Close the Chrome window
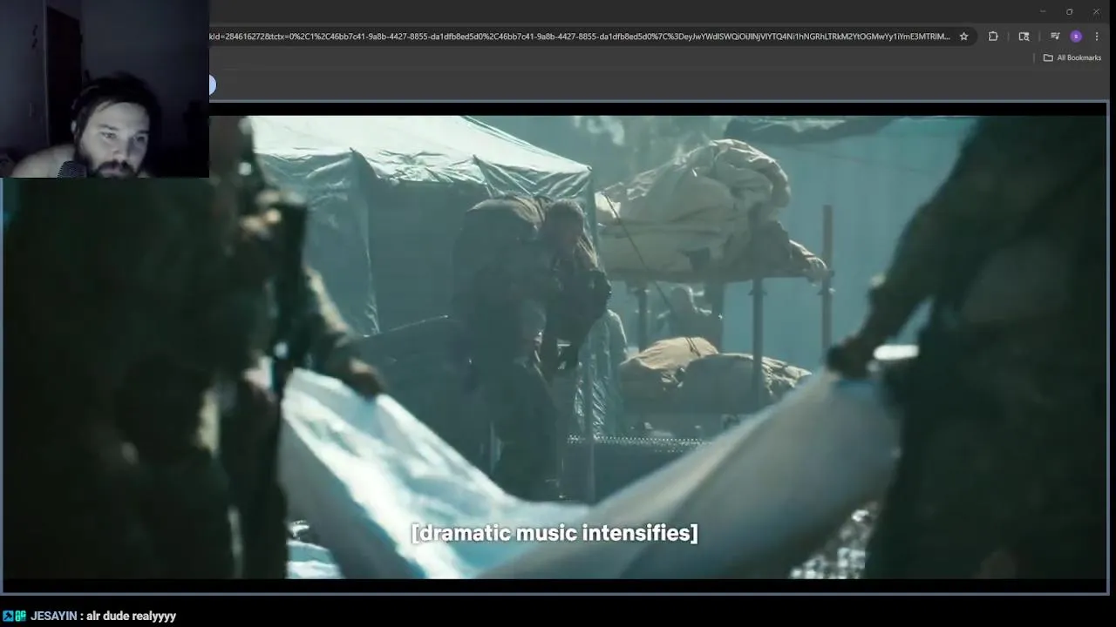 [x=1096, y=11]
